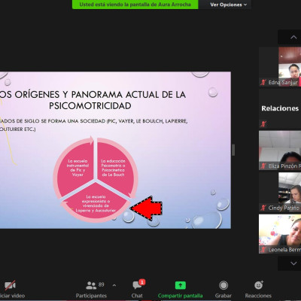Viewport: 301px width, 301px height.
Task: Open the Reacciones emoji icon
Action: coord(258,285)
